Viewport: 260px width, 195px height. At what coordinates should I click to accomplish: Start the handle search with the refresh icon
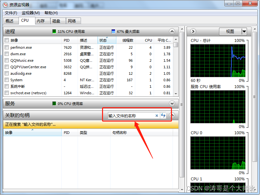(x=162, y=115)
